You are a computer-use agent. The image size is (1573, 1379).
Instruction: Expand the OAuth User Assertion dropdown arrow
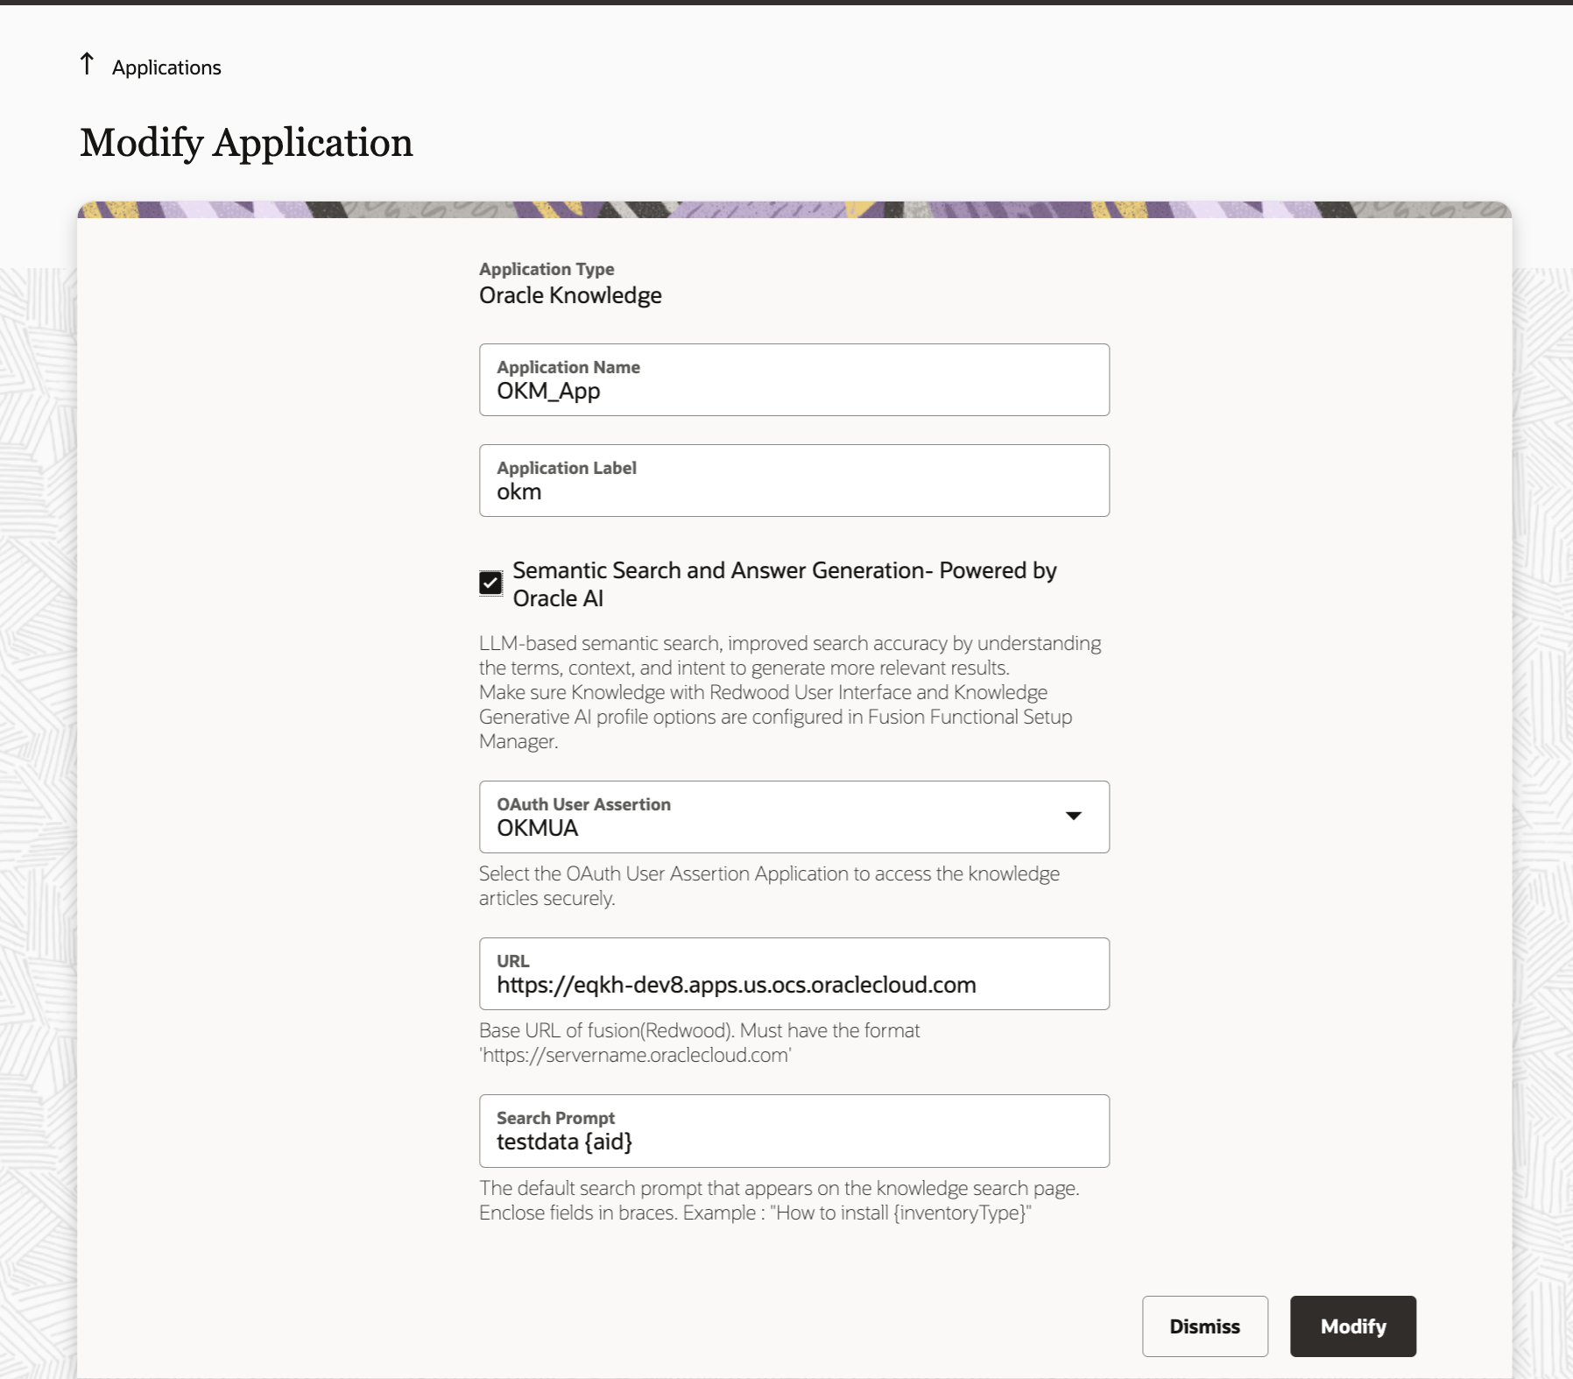coord(1073,816)
